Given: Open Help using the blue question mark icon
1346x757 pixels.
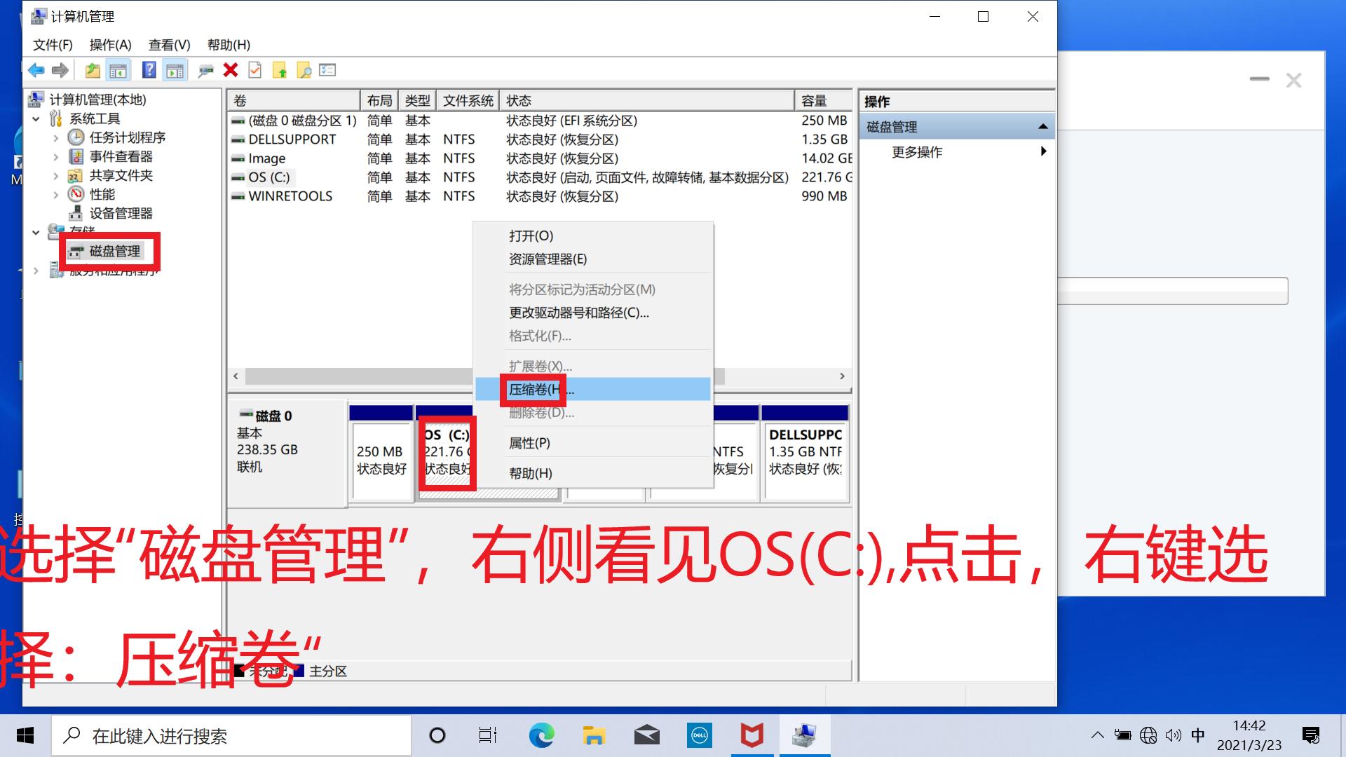Looking at the screenshot, I should 148,69.
